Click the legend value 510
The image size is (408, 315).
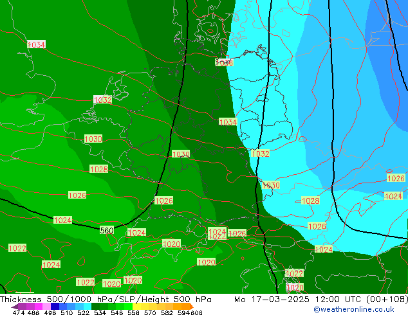coord(67,312)
